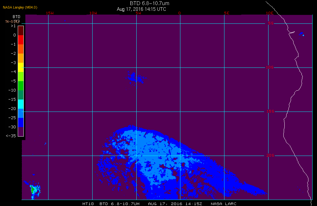Image resolution: width=317 pixels, height=206 pixels.
Task: Click the '5S' latitude label
Action: point(271,23)
